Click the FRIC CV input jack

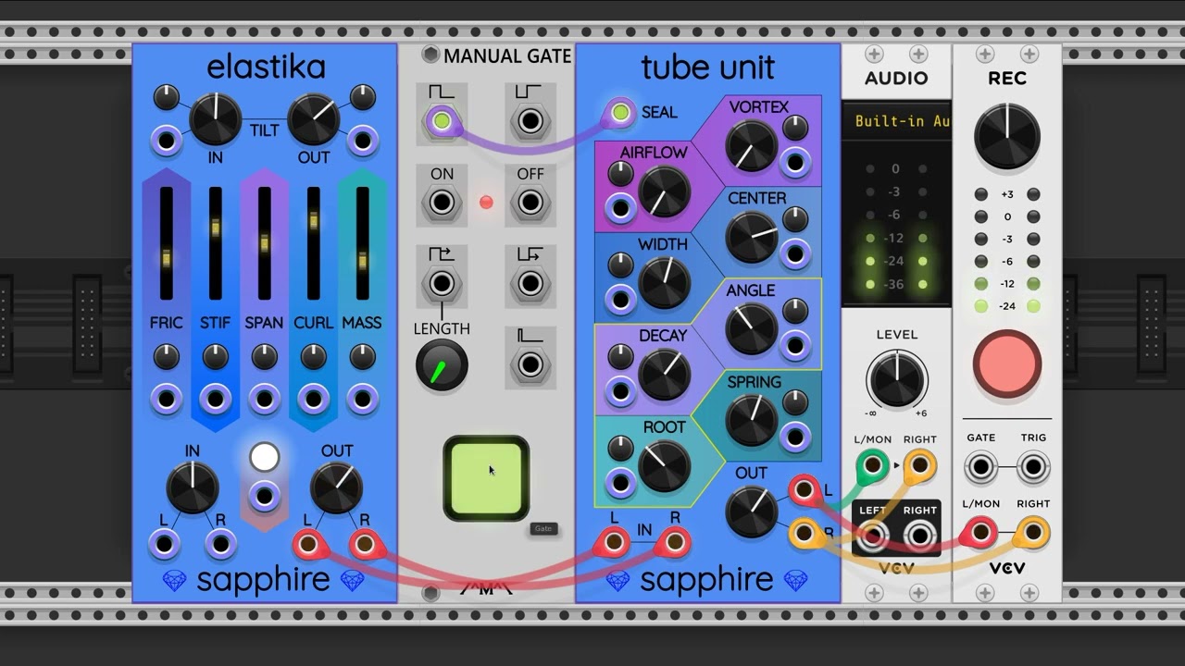(x=166, y=400)
